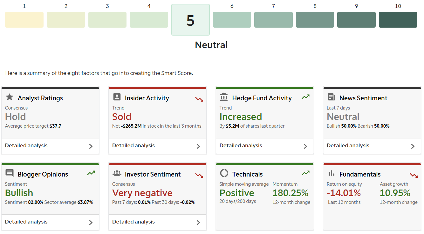424x234 pixels.
Task: Select the darkest green score 10 swatch
Action: [x=398, y=20]
